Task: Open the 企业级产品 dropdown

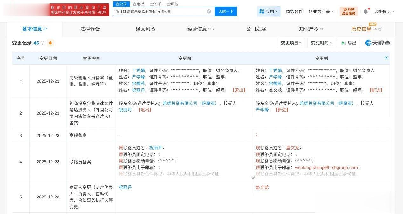Action: click(321, 11)
